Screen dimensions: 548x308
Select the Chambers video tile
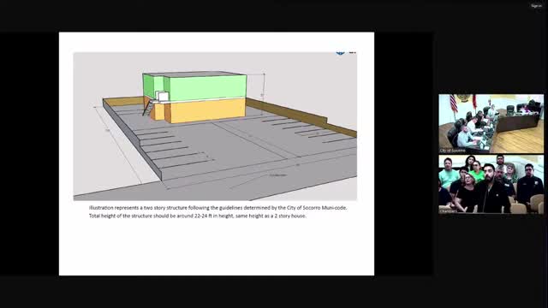[x=491, y=184]
